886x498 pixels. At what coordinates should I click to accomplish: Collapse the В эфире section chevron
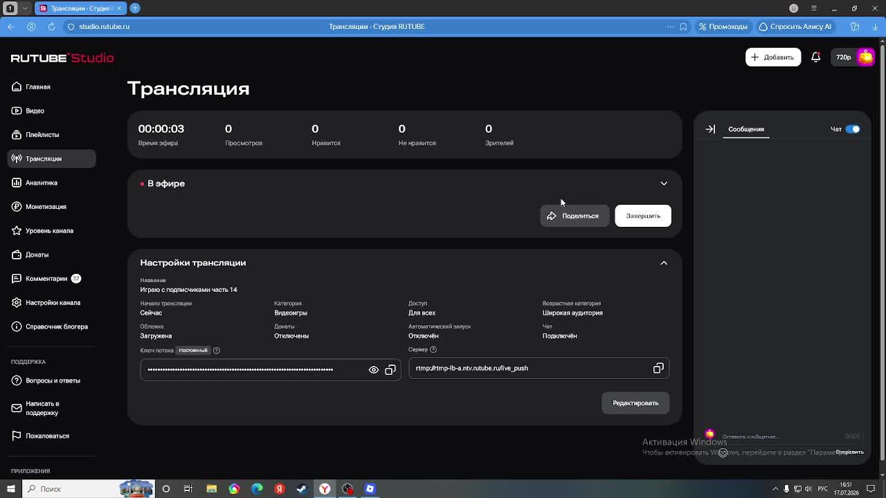[x=664, y=184]
